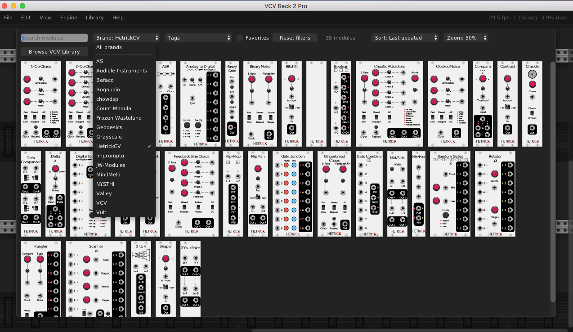Add the Bitshift module
The width and height of the screenshot is (573, 332).
point(291,104)
